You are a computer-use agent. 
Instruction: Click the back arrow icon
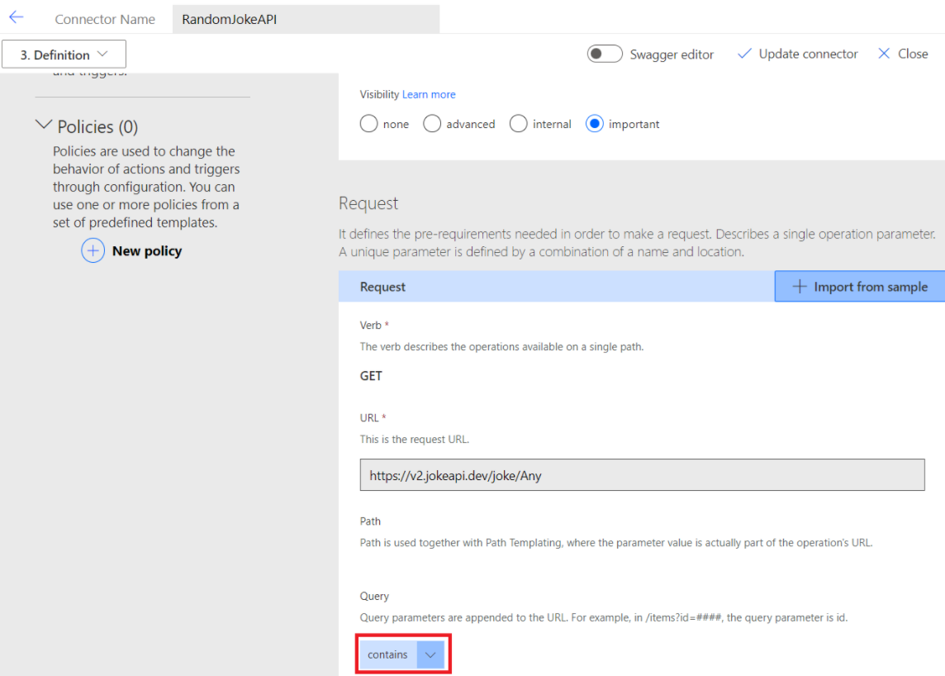click(17, 17)
